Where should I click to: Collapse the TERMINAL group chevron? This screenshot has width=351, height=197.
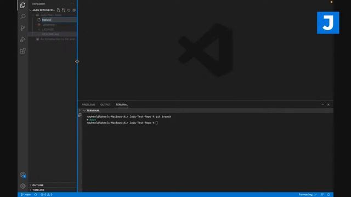84,111
